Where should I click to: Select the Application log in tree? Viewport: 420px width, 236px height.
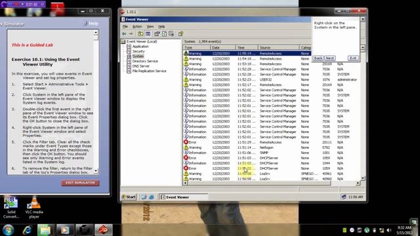click(140, 47)
